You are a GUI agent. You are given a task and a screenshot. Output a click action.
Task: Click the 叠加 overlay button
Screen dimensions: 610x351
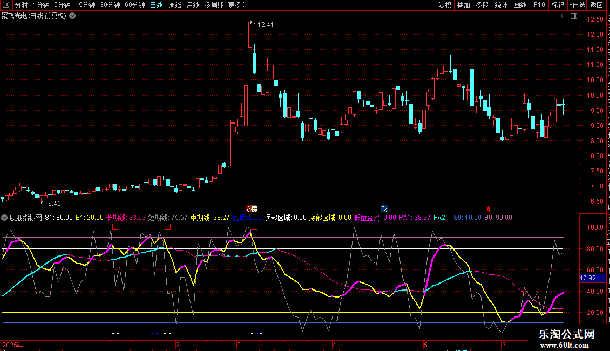click(x=464, y=5)
